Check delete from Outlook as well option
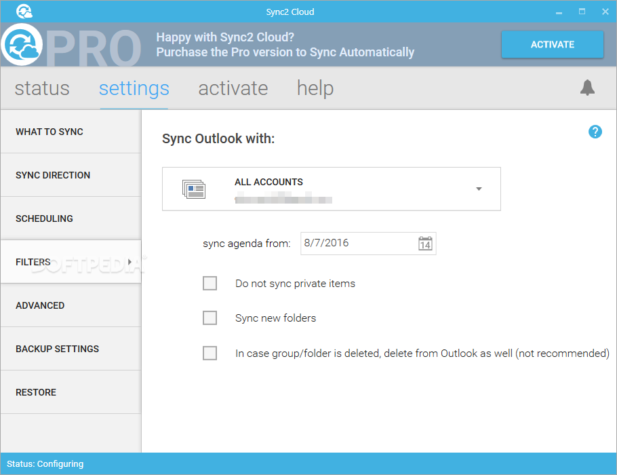Image resolution: width=617 pixels, height=475 pixels. 210,354
